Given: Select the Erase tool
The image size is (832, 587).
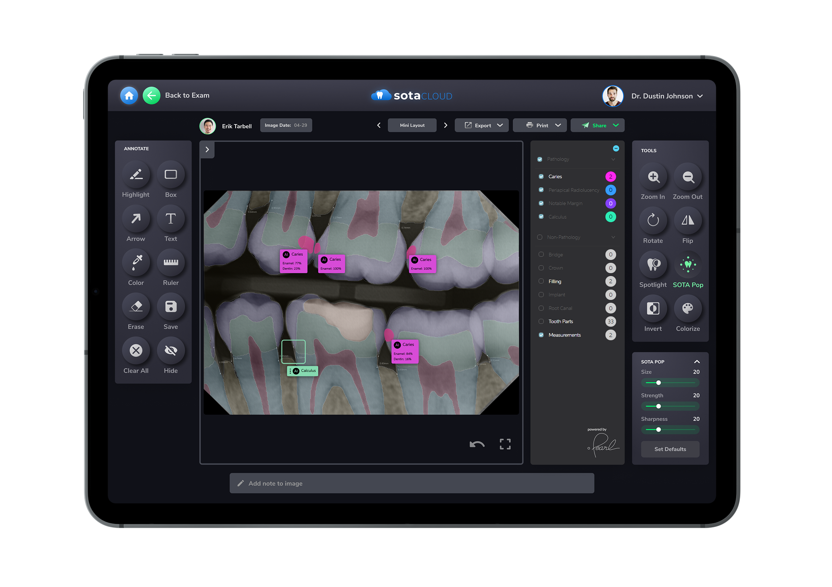Looking at the screenshot, I should click(x=136, y=306).
